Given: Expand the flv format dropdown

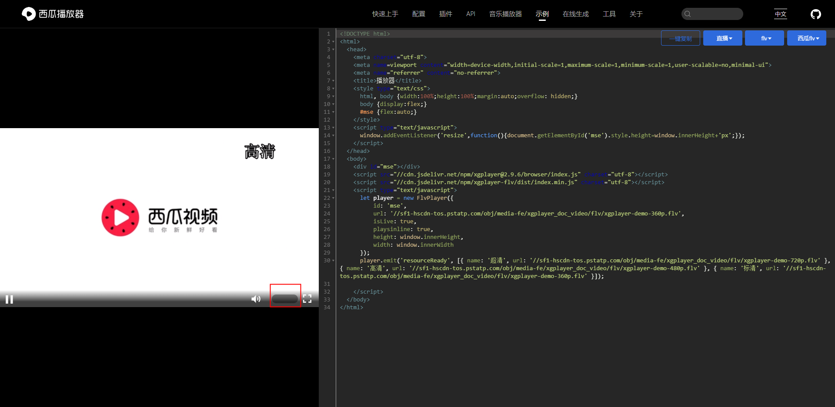Looking at the screenshot, I should pyautogui.click(x=765, y=38).
